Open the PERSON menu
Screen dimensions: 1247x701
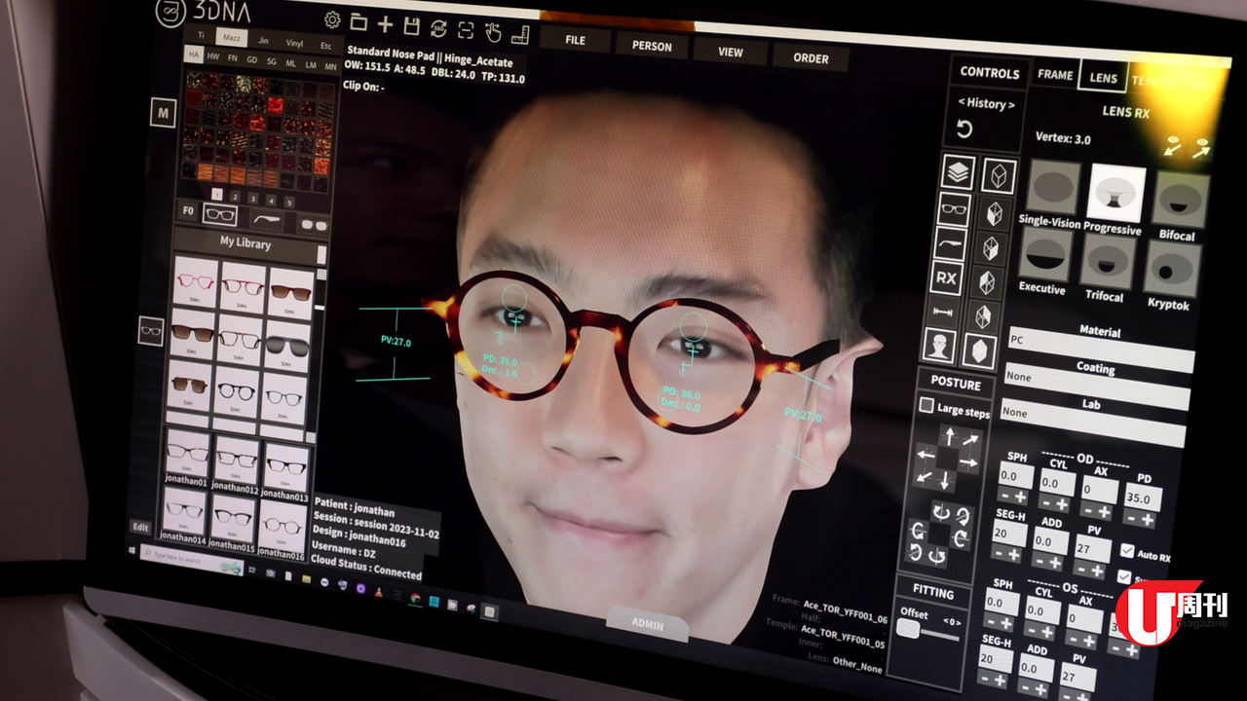(652, 46)
